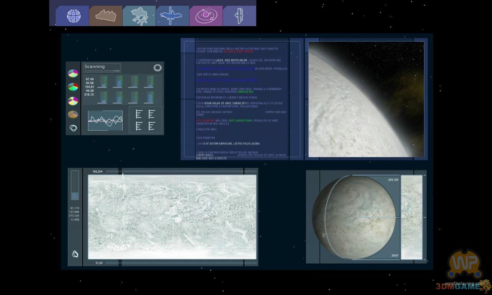492x295 pixels.
Task: Click the four-bar-list box in the Scanning panel
Action: coord(145,120)
